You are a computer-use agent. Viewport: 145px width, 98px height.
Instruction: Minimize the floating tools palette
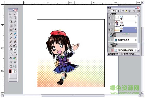point(13,10)
